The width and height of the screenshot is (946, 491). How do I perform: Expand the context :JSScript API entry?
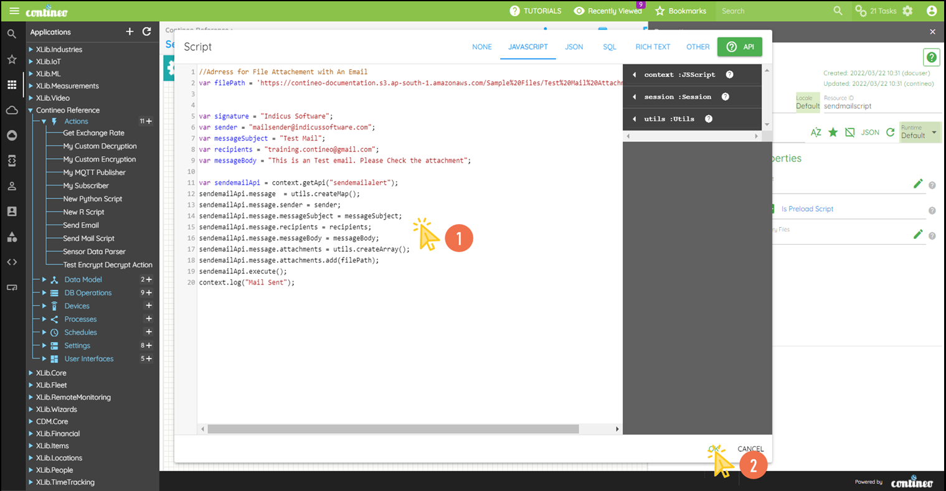635,75
